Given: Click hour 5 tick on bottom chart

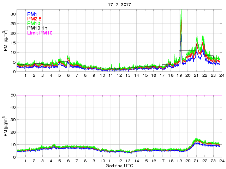Looking at the screenshot, I should (x=60, y=161).
